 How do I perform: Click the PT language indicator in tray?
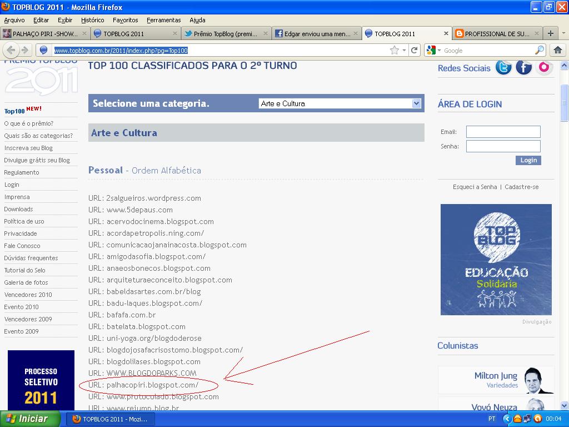coord(491,419)
